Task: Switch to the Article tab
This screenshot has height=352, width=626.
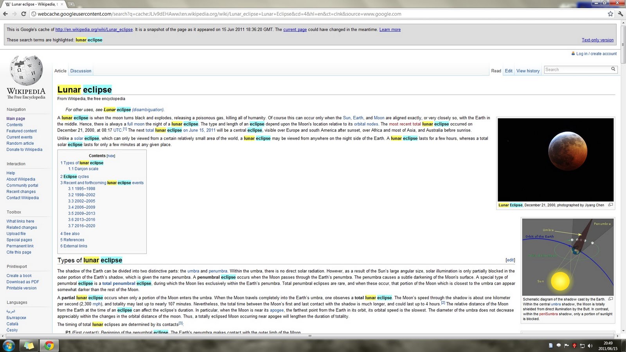Action: pos(60,71)
